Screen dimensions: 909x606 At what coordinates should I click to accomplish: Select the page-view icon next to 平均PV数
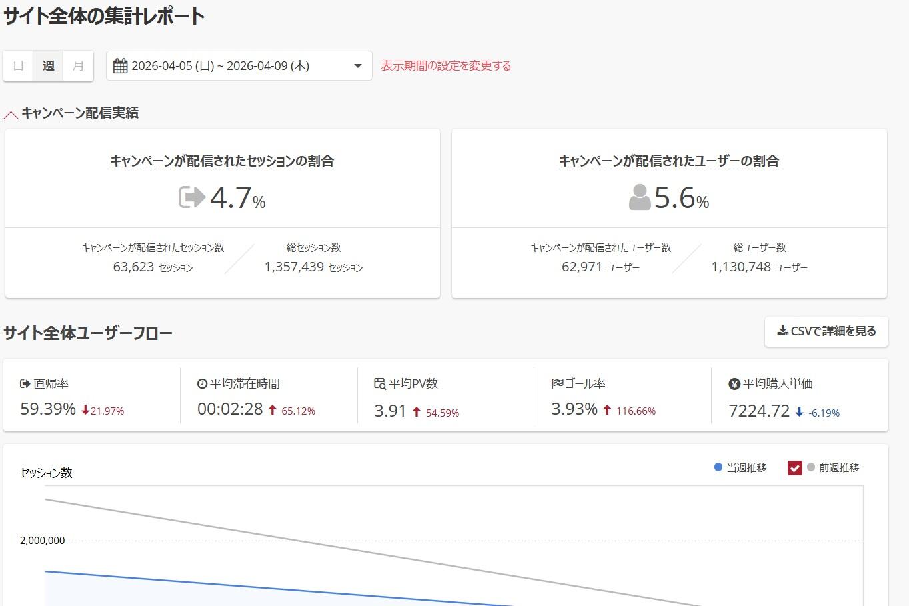(x=379, y=383)
